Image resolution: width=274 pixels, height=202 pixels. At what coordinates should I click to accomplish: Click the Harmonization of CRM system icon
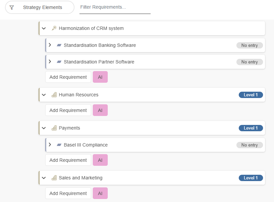[54, 28]
